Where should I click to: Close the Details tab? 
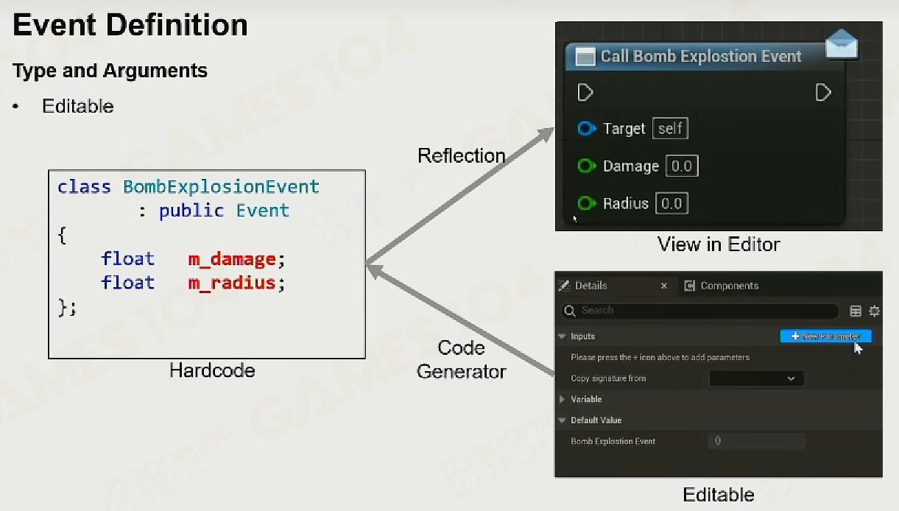(663, 286)
